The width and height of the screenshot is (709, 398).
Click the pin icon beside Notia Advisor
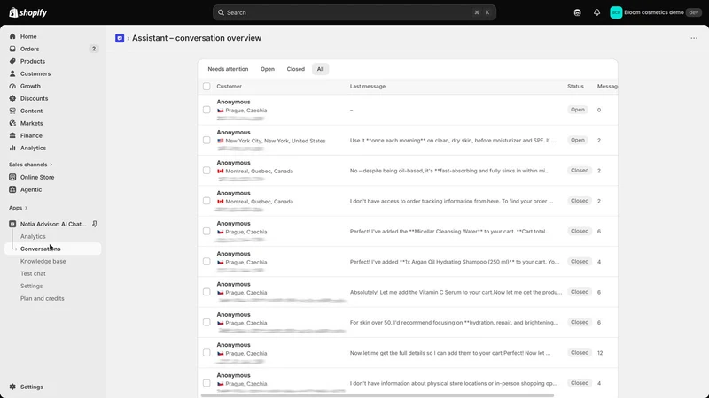95,224
